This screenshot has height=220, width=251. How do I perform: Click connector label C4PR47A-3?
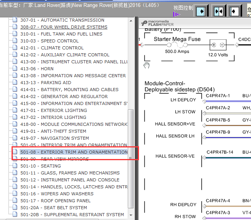coord(218,213)
